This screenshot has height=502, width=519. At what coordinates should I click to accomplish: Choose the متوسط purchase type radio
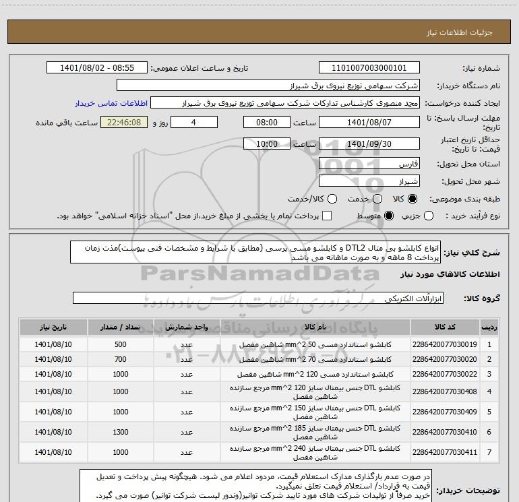(389, 216)
